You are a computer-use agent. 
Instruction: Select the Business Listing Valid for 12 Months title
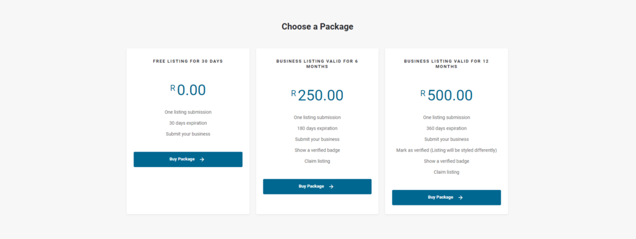[x=447, y=64]
